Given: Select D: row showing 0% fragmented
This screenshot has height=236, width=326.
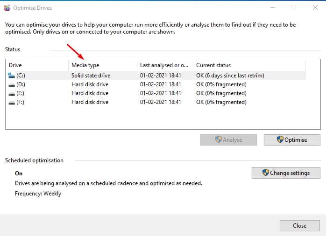Looking at the screenshot, I should [x=156, y=84].
